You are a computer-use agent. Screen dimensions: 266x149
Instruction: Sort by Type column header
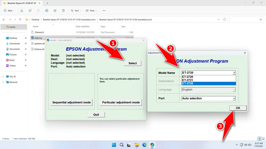point(103,27)
